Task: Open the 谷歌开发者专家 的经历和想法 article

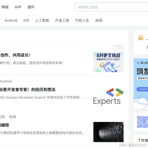Action: pos(28,89)
